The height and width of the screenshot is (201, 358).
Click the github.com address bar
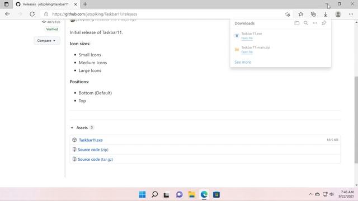(x=95, y=14)
